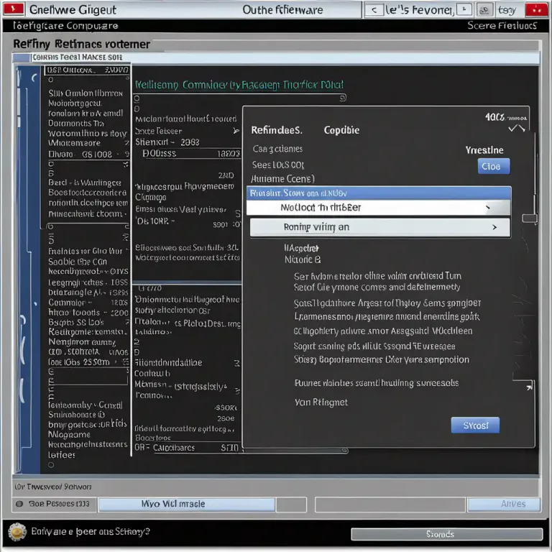The image size is (552, 552).
Task: Select the 'Boe Pesaoes' radio button
Action: (19, 504)
